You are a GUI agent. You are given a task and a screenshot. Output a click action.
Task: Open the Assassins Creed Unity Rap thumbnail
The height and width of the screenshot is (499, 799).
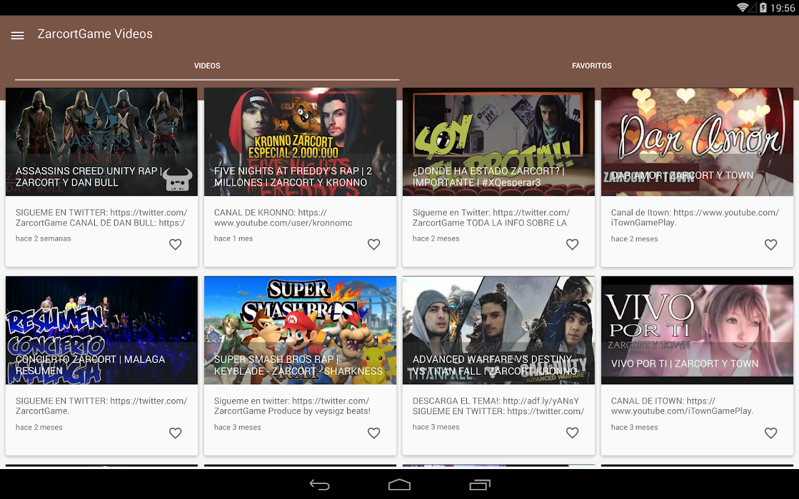(x=102, y=142)
